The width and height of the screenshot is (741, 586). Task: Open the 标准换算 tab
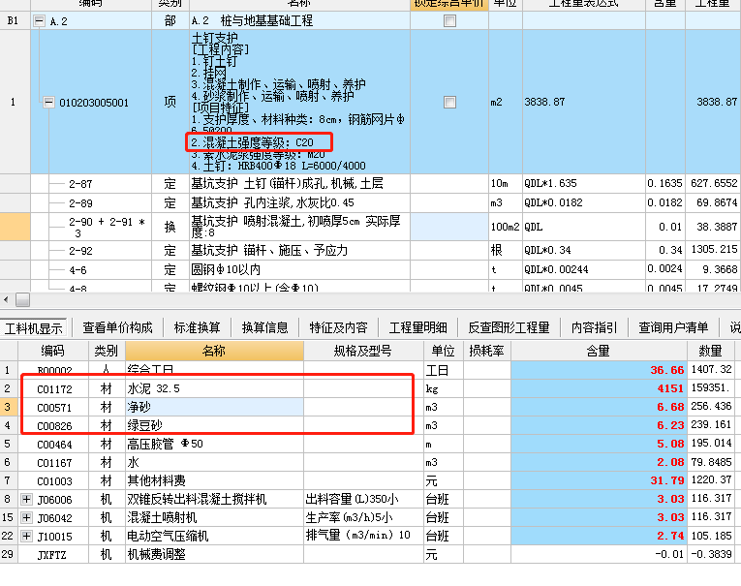point(197,327)
